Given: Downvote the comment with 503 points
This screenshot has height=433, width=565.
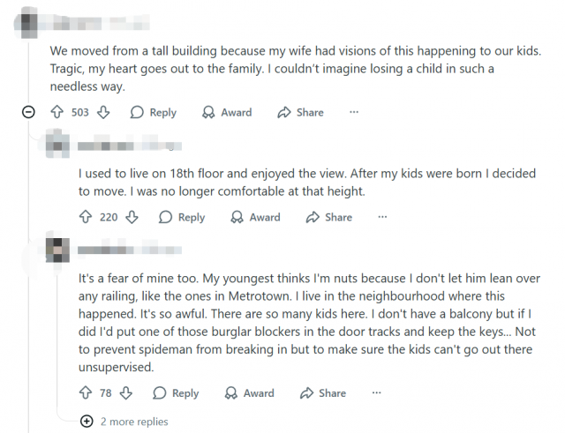Looking at the screenshot, I should tap(102, 112).
